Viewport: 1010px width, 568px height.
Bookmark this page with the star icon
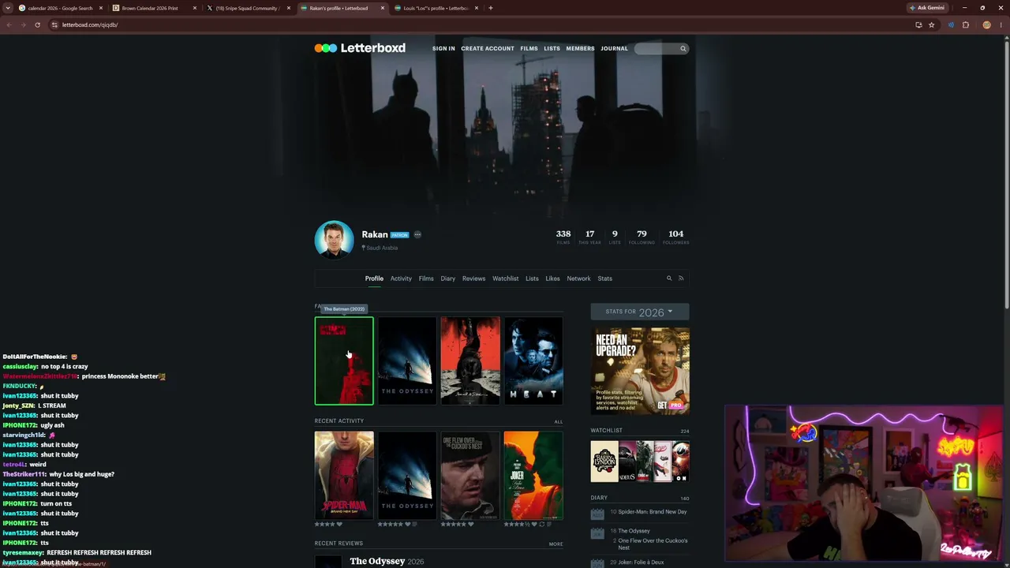coord(931,24)
